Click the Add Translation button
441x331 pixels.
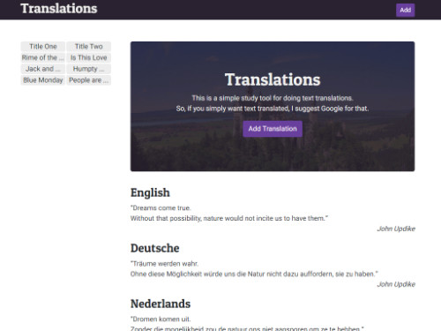273,129
